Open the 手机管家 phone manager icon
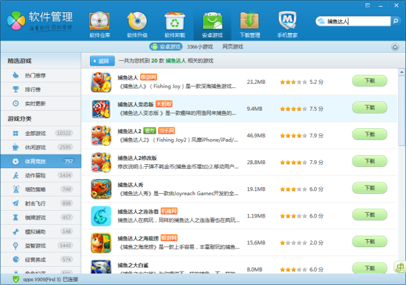The width and height of the screenshot is (406, 285). click(x=287, y=25)
